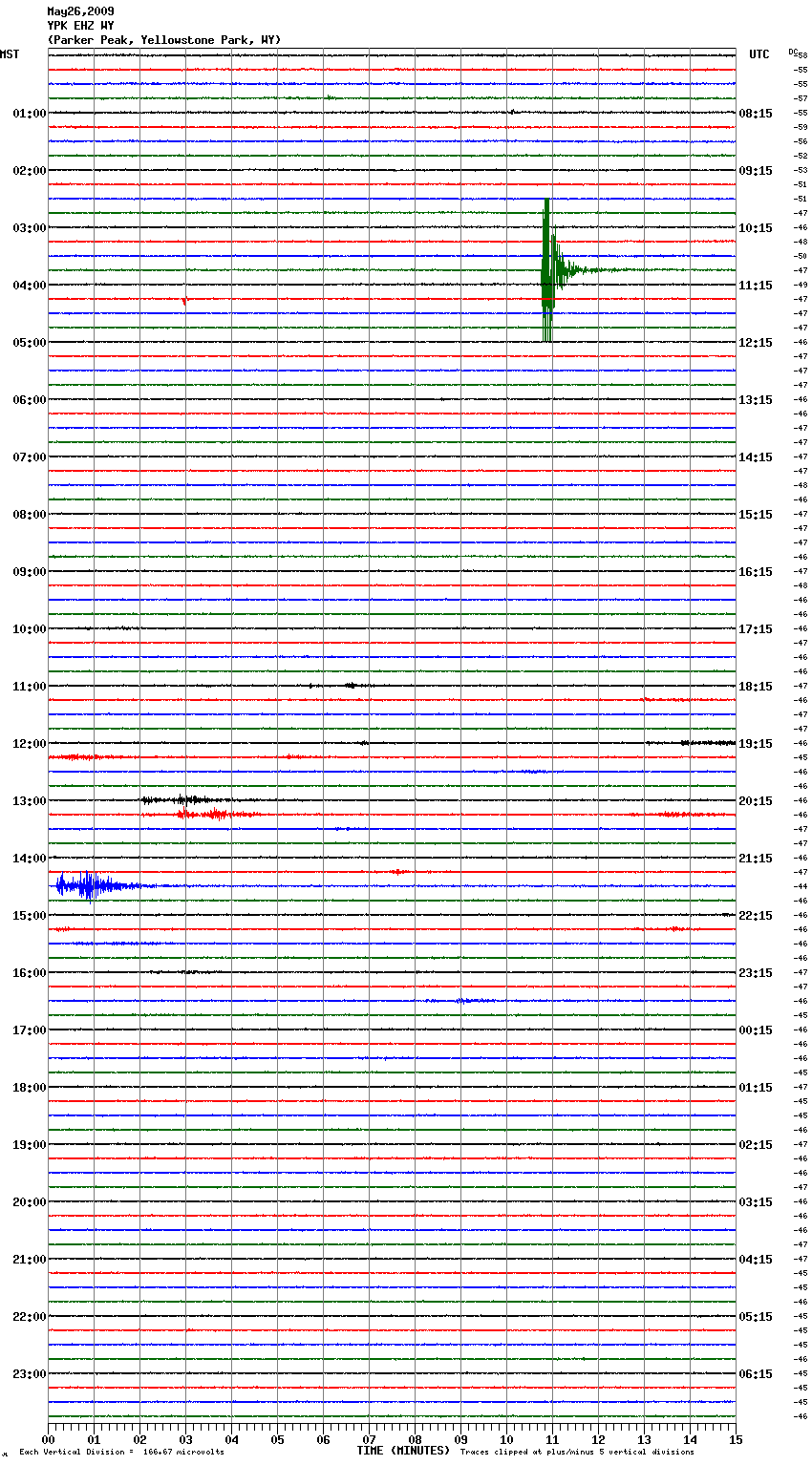
Task: Click the 13 minute tick label
Action: coord(644,1439)
